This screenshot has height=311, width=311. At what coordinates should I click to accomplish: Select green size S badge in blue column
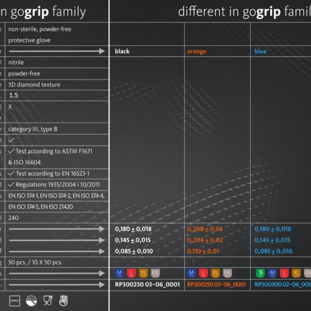[260, 273]
